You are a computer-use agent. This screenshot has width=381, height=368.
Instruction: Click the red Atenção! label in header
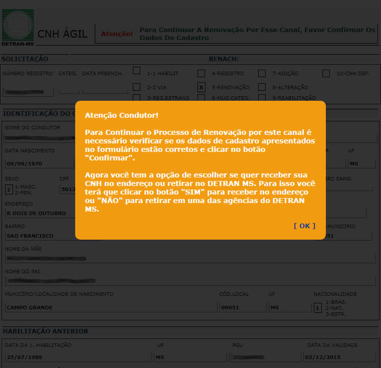tap(117, 34)
